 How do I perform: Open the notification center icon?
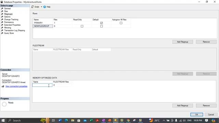pos(206,120)
